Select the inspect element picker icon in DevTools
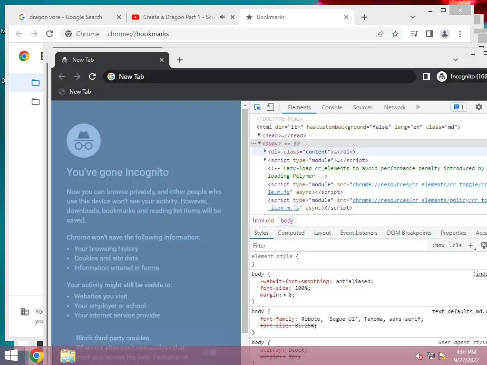 pyautogui.click(x=257, y=107)
